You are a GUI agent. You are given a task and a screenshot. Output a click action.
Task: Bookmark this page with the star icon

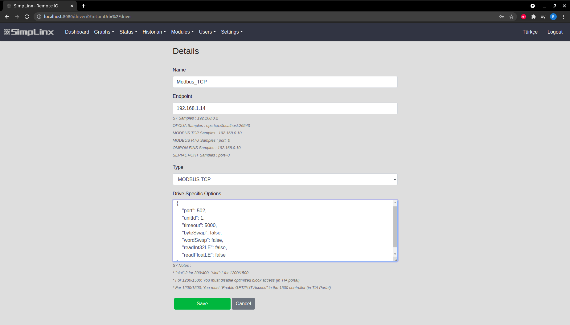[x=511, y=17]
